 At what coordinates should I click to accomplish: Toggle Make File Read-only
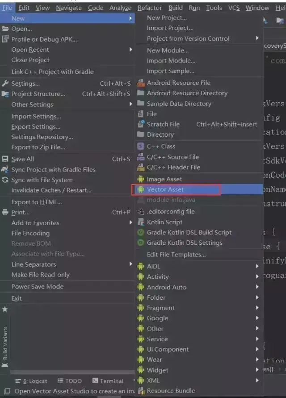click(41, 275)
